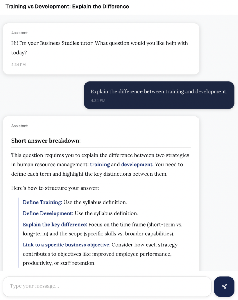Viewport: 238px width, 300px height.
Task: Select the 'Define Training:' heading text
Action: [42, 202]
